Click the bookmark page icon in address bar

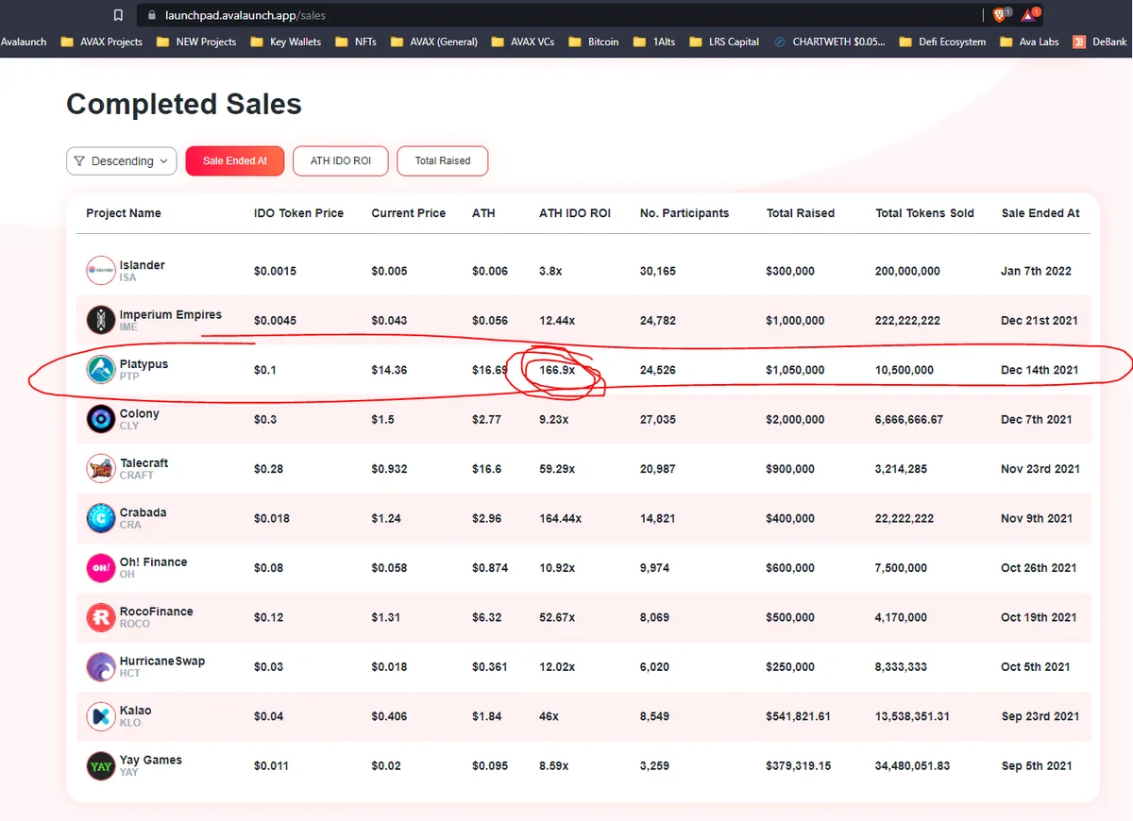(118, 15)
